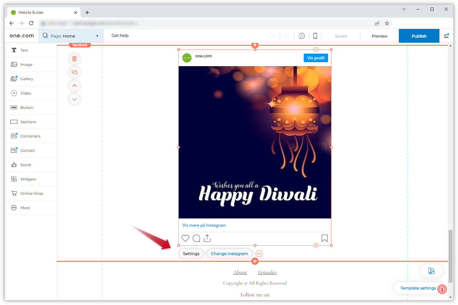This screenshot has width=458, height=305.
Task: Select the Social element in the sidebar
Action: [26, 165]
